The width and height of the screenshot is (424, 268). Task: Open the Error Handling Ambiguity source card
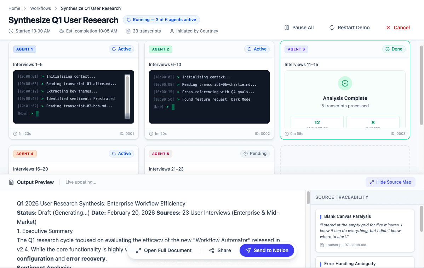(x=365, y=262)
